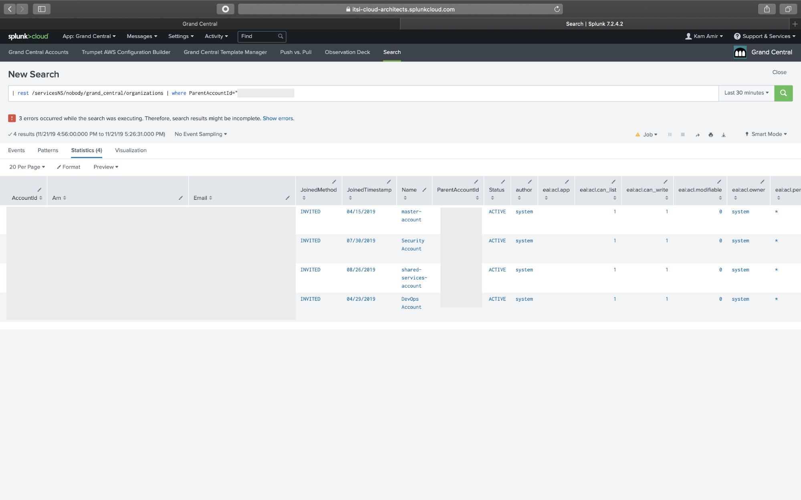The height and width of the screenshot is (500, 801).
Task: Click the Format button
Action: [x=69, y=167]
